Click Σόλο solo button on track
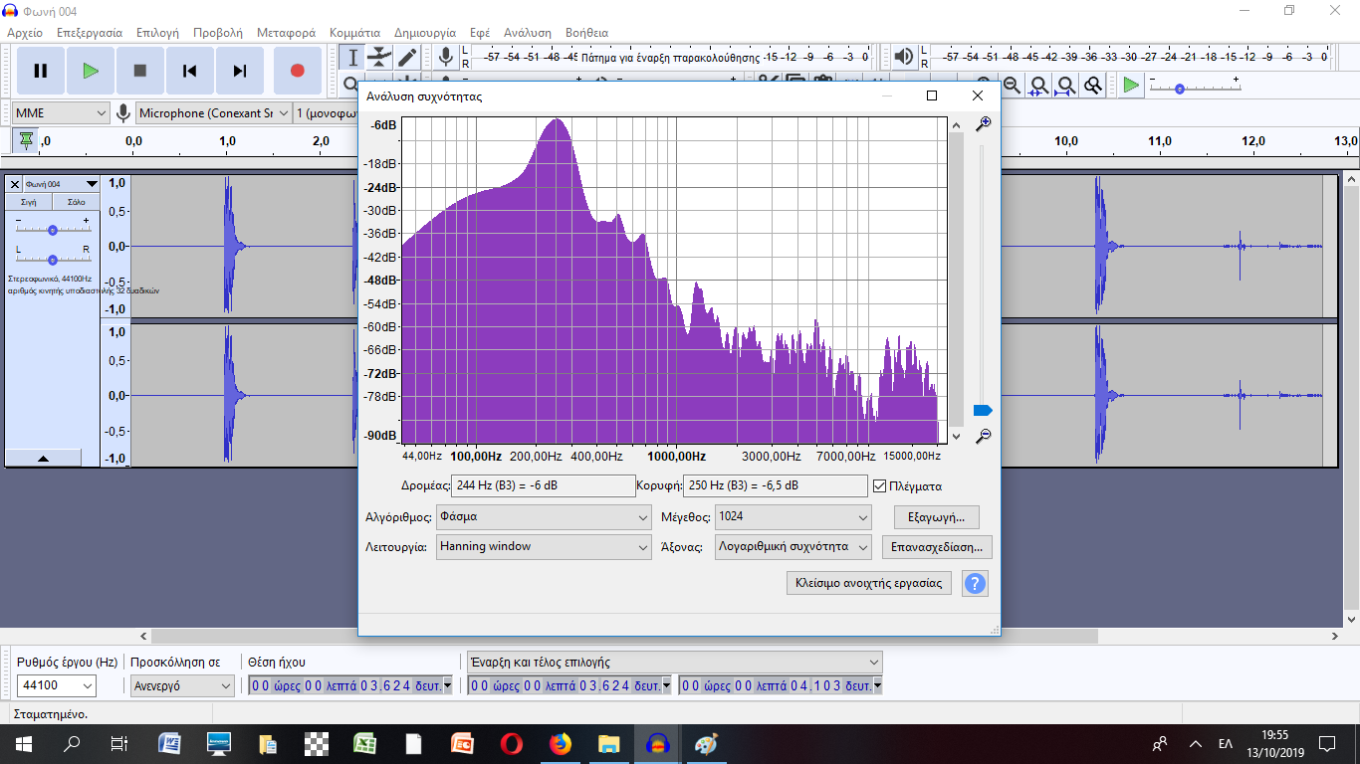1360x764 pixels. pyautogui.click(x=76, y=202)
